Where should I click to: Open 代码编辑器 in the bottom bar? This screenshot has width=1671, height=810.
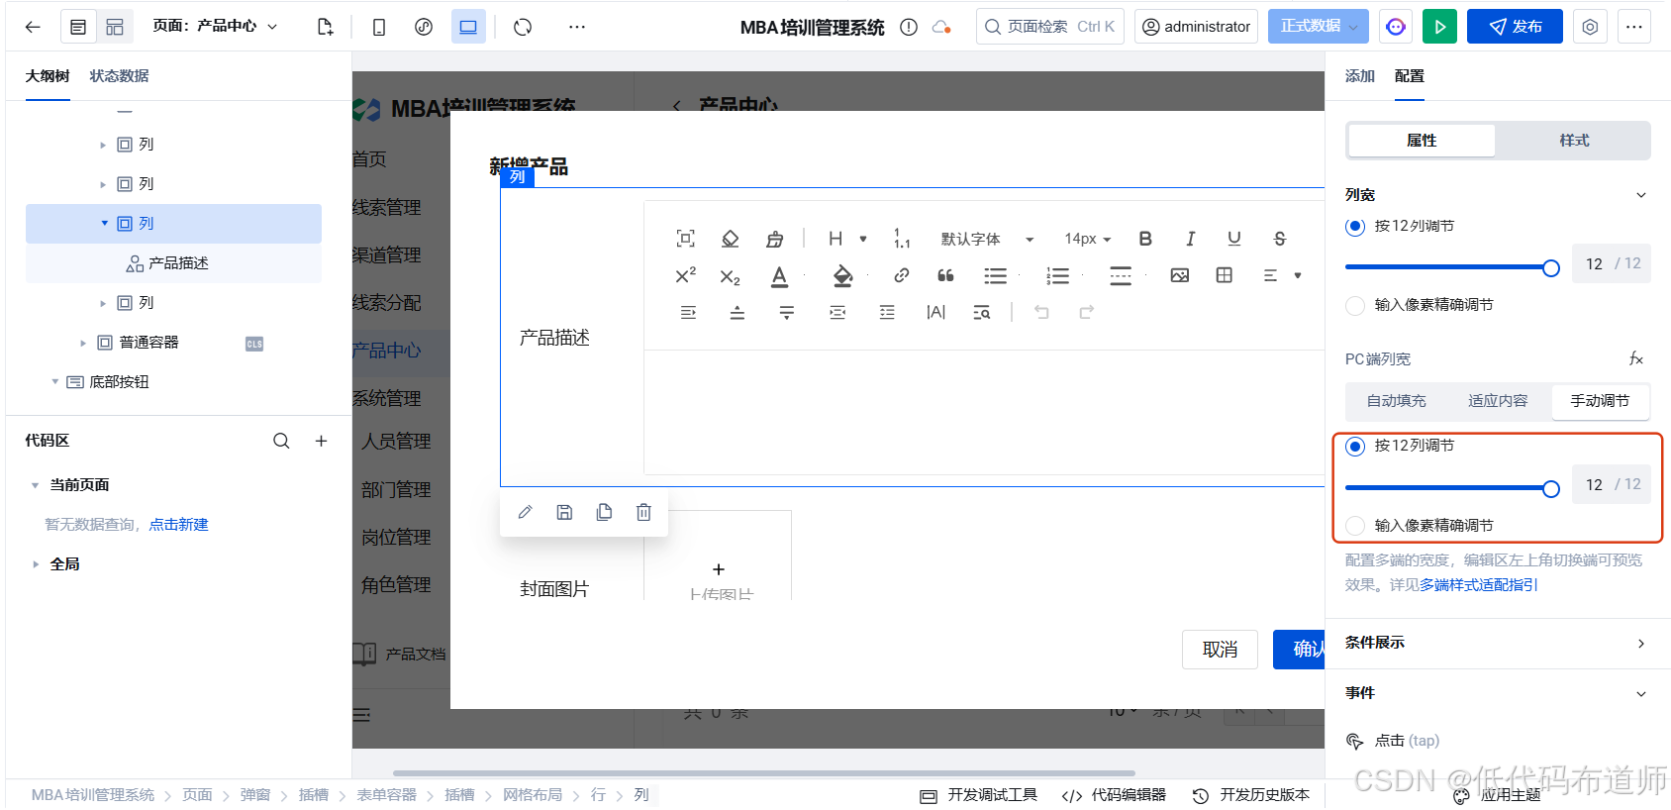coord(1114,795)
